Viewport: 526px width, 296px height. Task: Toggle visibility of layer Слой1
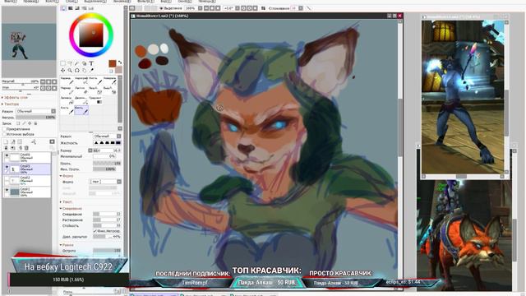coord(7,190)
